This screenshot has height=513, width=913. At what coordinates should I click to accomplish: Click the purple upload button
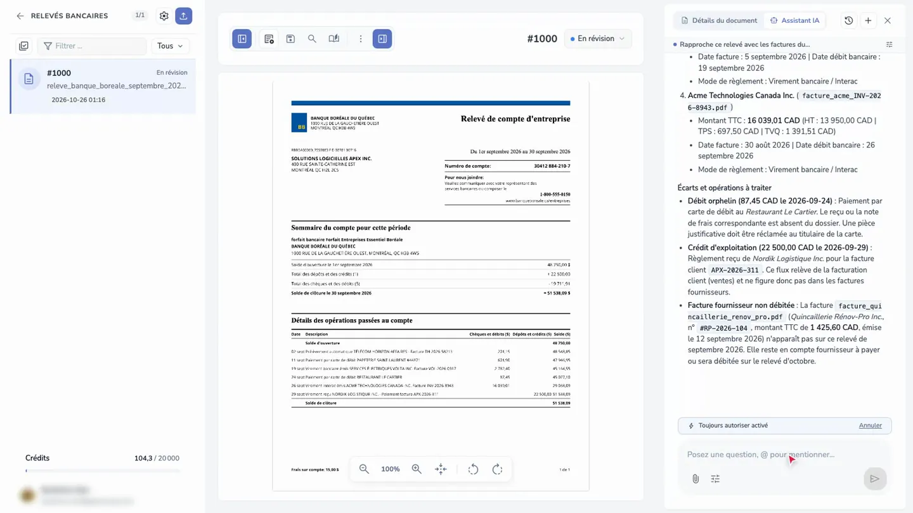(x=183, y=16)
